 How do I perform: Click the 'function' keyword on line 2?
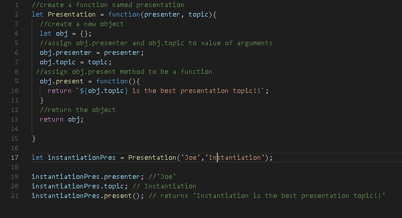(x=124, y=15)
